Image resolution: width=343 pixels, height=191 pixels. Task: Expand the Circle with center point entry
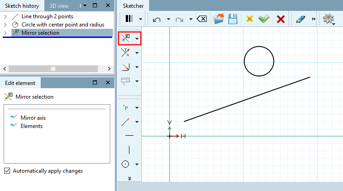(5, 25)
